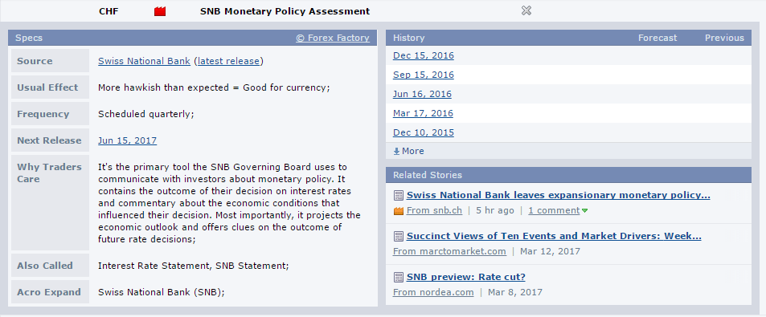766x317 pixels.
Task: Click the orange snb.ch source folder icon
Action: pyautogui.click(x=399, y=211)
